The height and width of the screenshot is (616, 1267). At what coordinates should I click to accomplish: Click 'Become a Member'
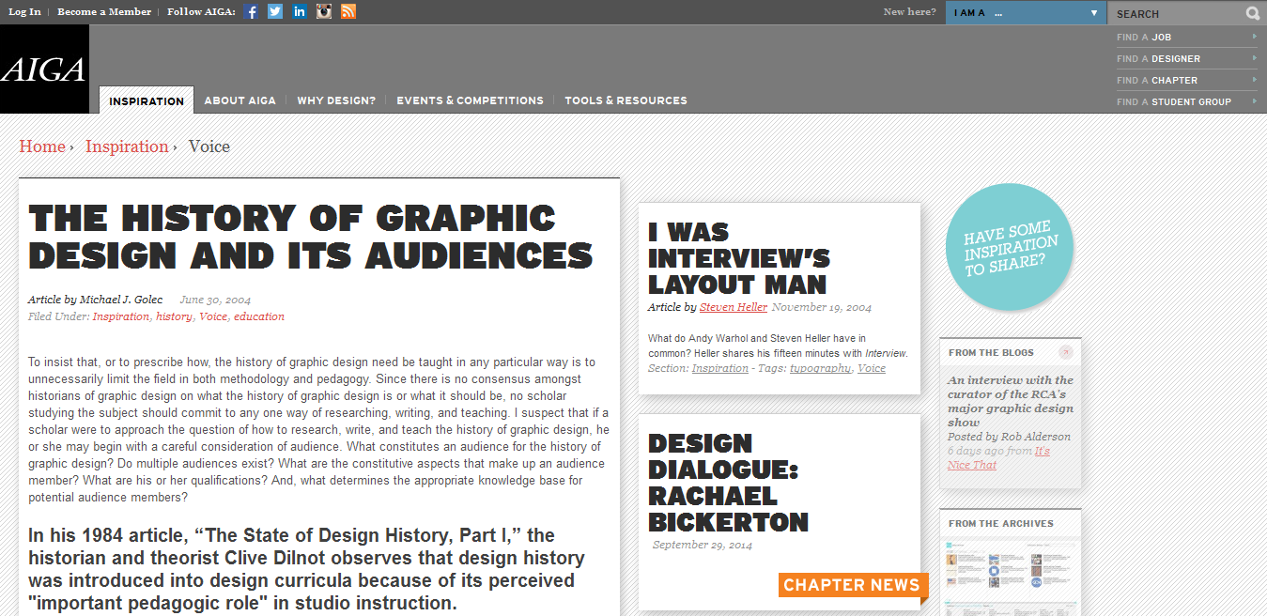point(103,11)
